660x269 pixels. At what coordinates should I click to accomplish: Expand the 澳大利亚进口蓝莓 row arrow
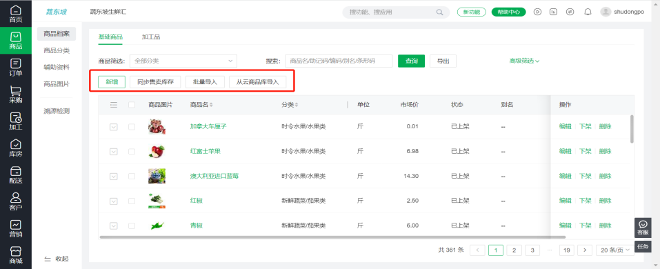click(114, 177)
